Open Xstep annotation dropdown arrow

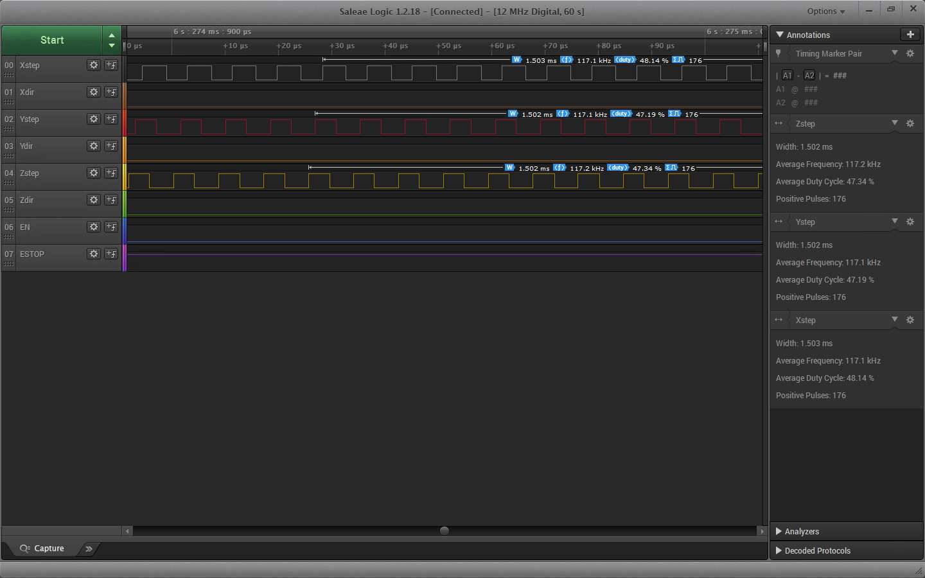(895, 319)
